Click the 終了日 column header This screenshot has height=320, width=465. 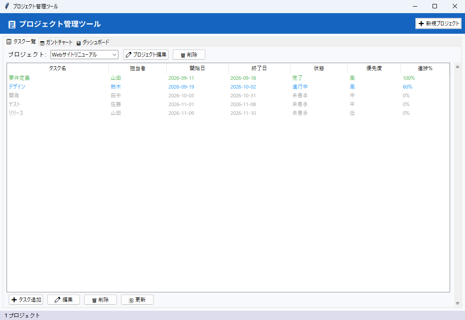259,68
